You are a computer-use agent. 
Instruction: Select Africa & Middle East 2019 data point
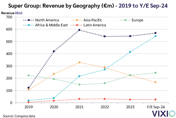29,101
